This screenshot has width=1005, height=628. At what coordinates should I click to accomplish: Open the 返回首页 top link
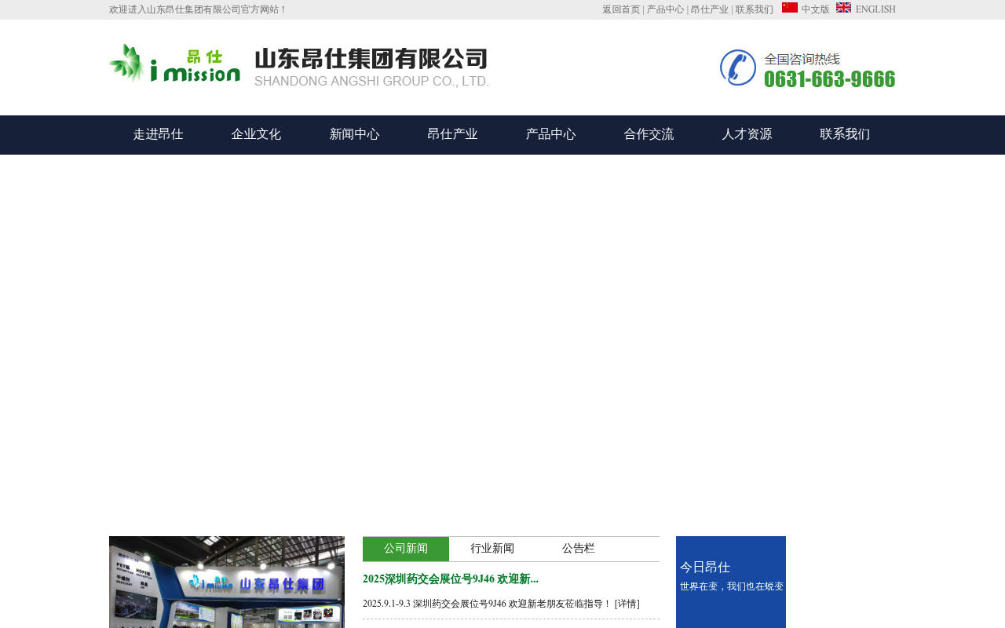click(x=621, y=9)
